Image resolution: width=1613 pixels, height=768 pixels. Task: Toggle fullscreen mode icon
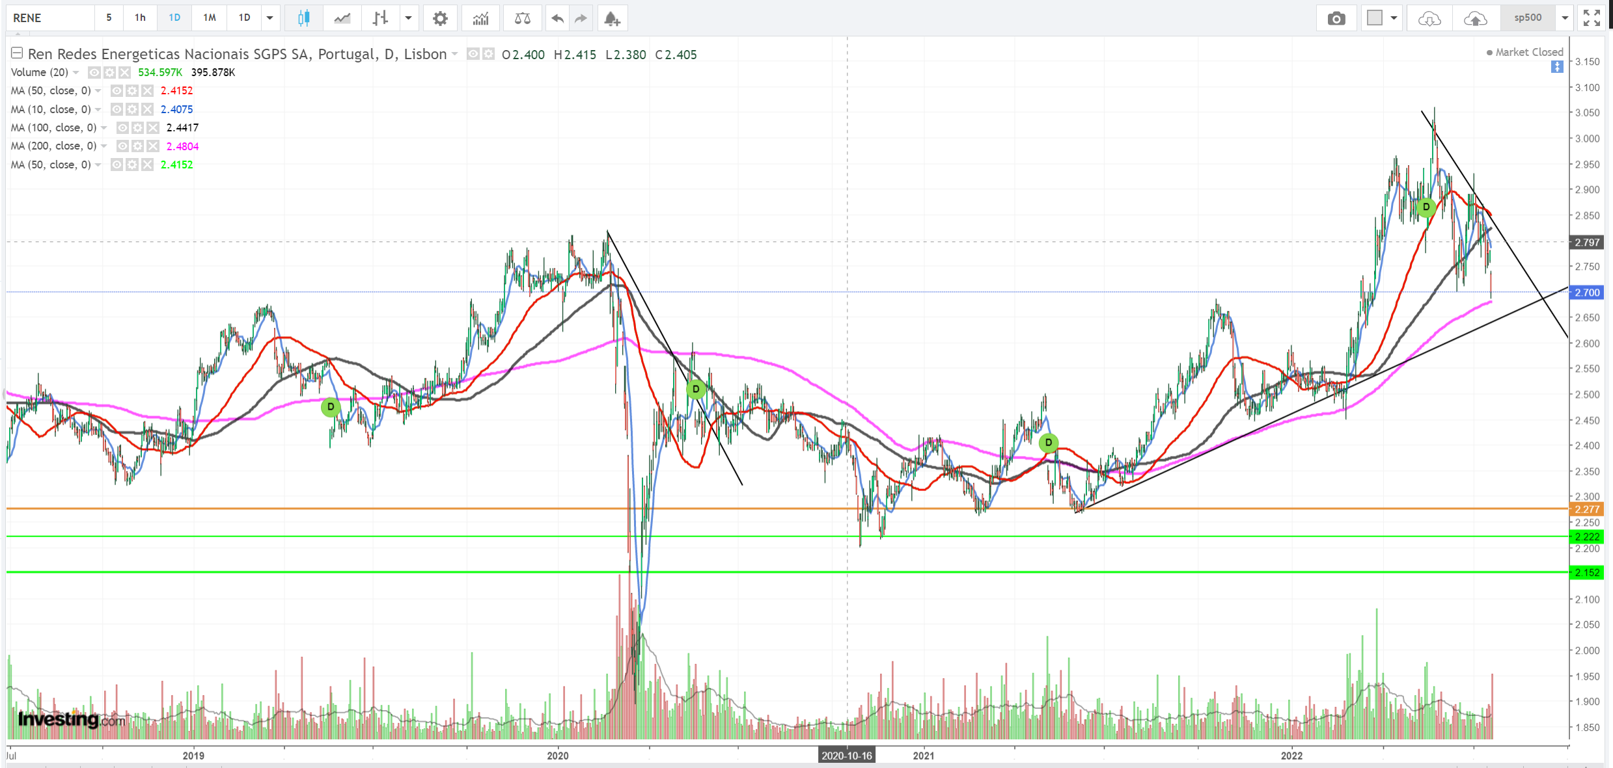click(1592, 18)
